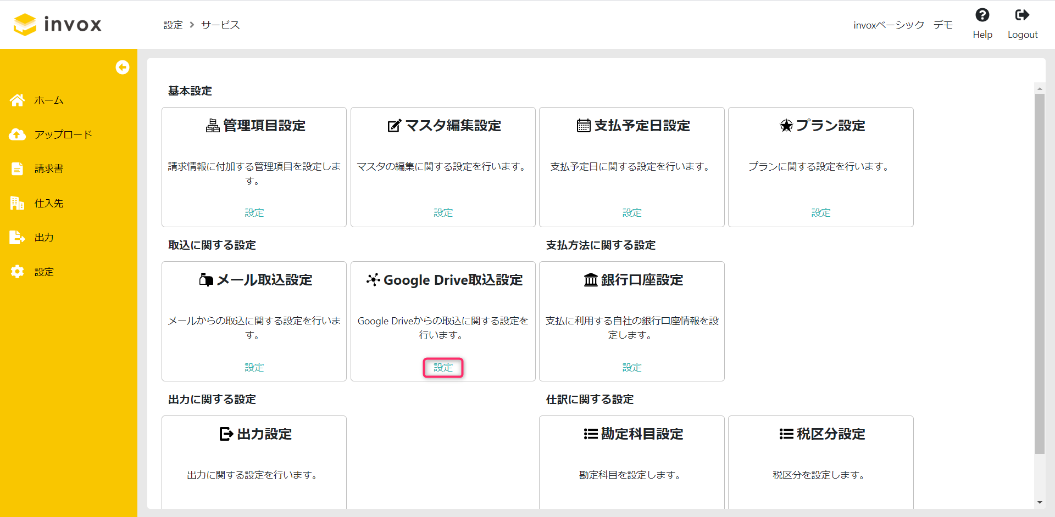Click the デモ account name
The height and width of the screenshot is (517, 1055).
click(943, 25)
